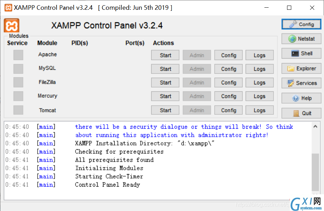Select the MySQL module name
The image size is (324, 211).
pyautogui.click(x=47, y=68)
